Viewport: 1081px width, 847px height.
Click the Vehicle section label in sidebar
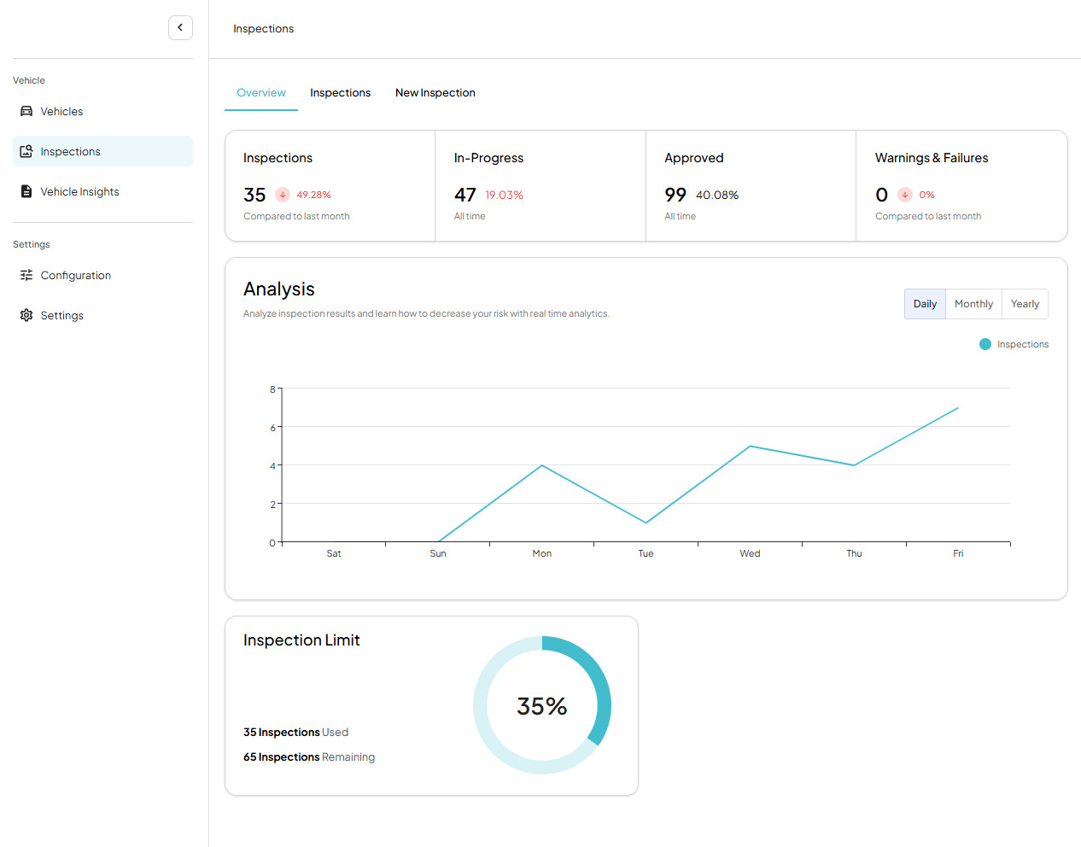(29, 80)
